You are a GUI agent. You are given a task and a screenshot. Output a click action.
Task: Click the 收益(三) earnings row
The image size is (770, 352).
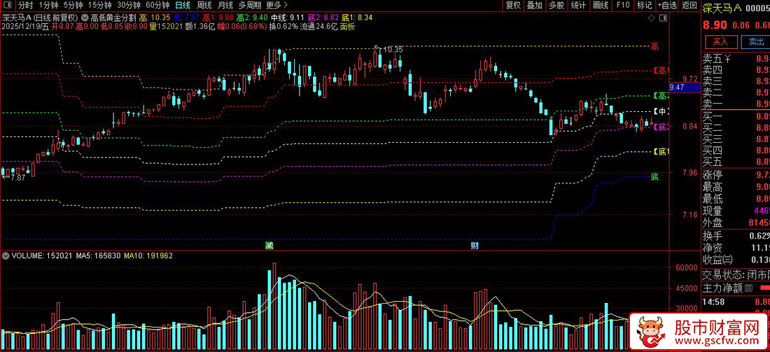(x=736, y=260)
